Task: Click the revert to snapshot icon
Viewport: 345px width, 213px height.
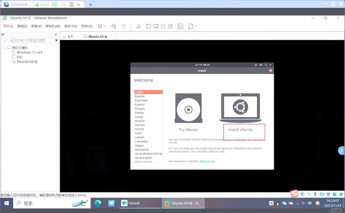Action: (x=131, y=26)
